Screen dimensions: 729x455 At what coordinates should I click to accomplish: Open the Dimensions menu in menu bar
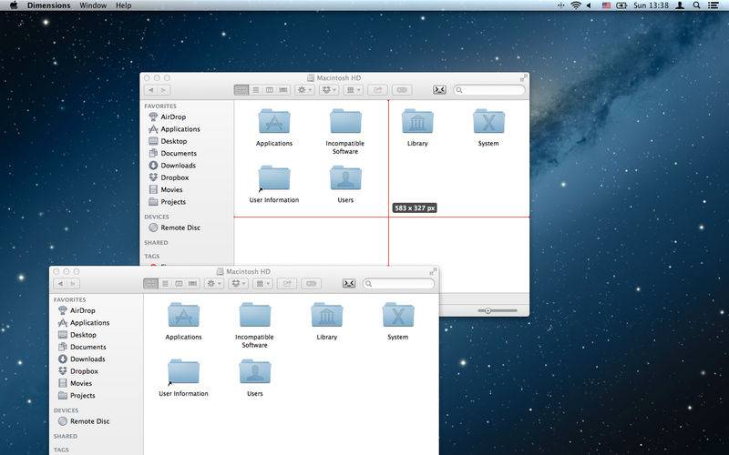coord(49,5)
